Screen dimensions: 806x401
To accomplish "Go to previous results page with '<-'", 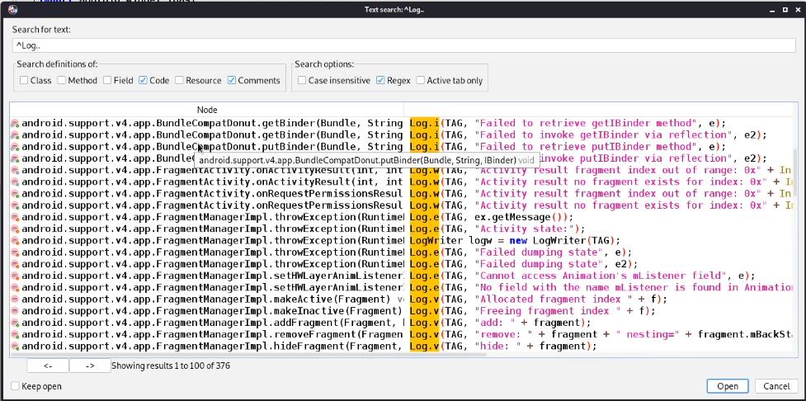I will point(48,366).
